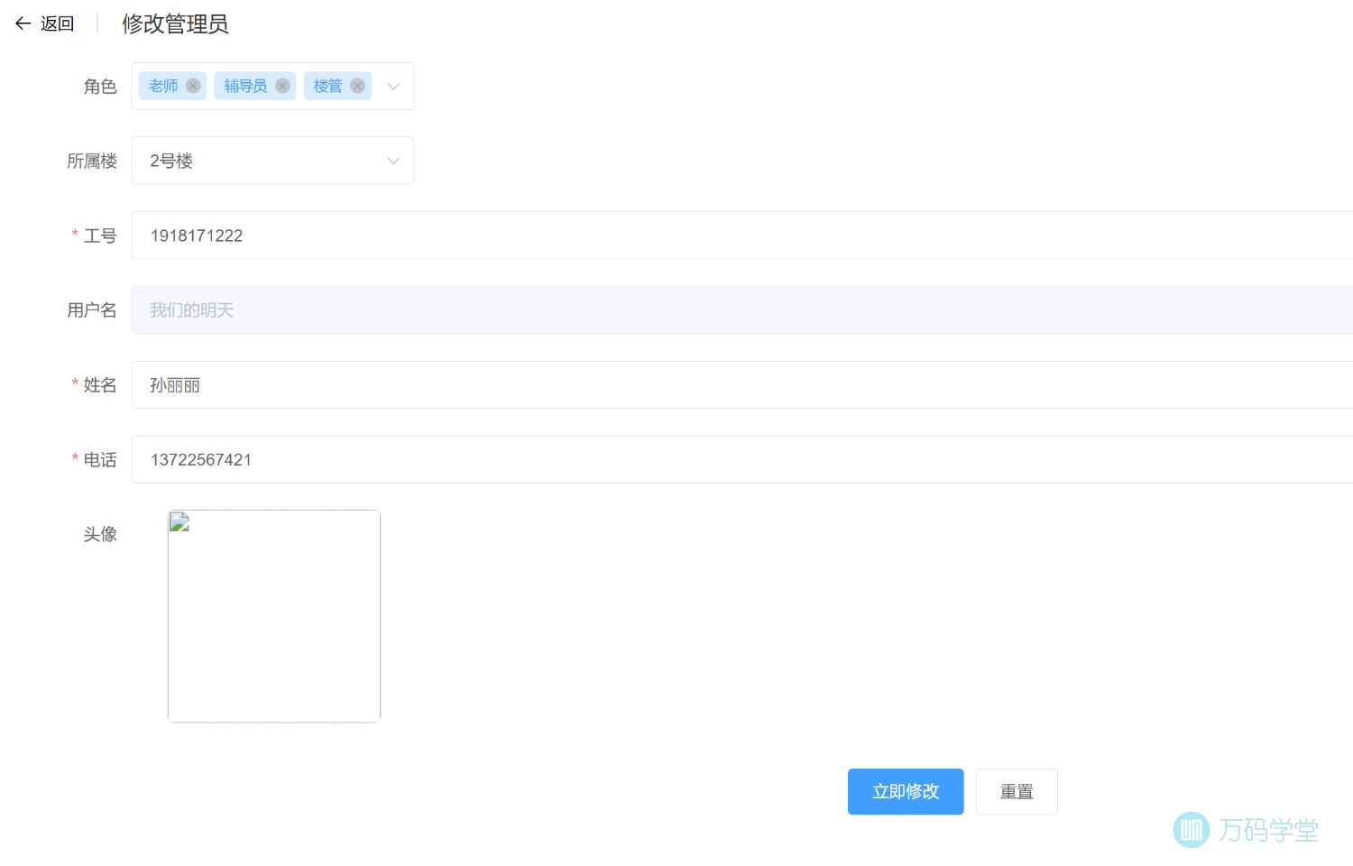Focus the 姓名 input with 孙丽丽
Screen dimensions: 1353x866
(741, 385)
